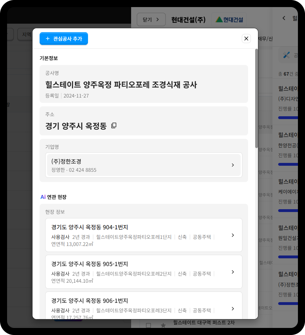305x335 pixels.
Task: Click the progress bar under (주)디자인
Action: point(288,118)
